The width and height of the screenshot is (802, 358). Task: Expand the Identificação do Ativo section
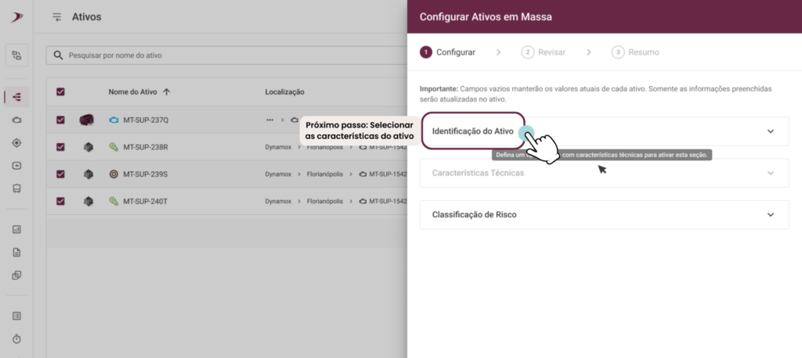(x=604, y=131)
